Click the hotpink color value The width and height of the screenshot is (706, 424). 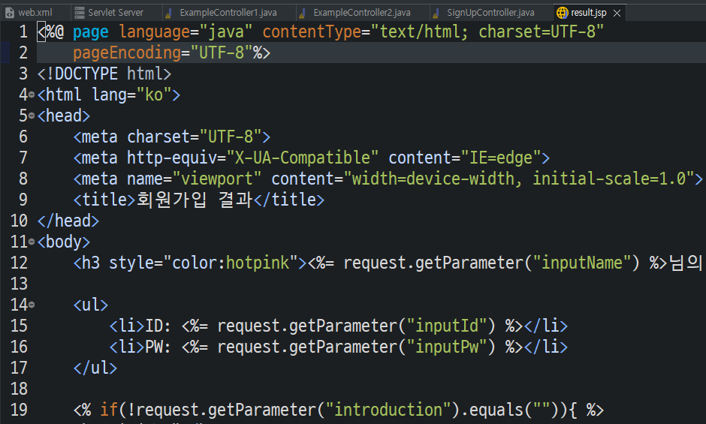258,263
